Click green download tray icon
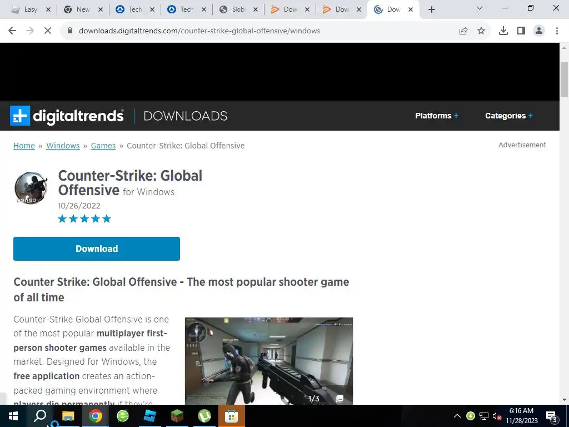Image resolution: width=569 pixels, height=427 pixels. 471,416
